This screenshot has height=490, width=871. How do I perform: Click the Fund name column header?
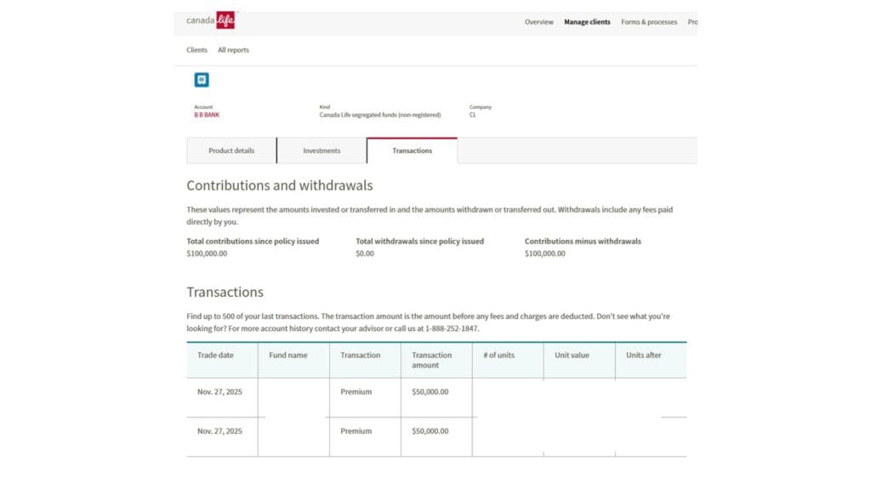[288, 356]
